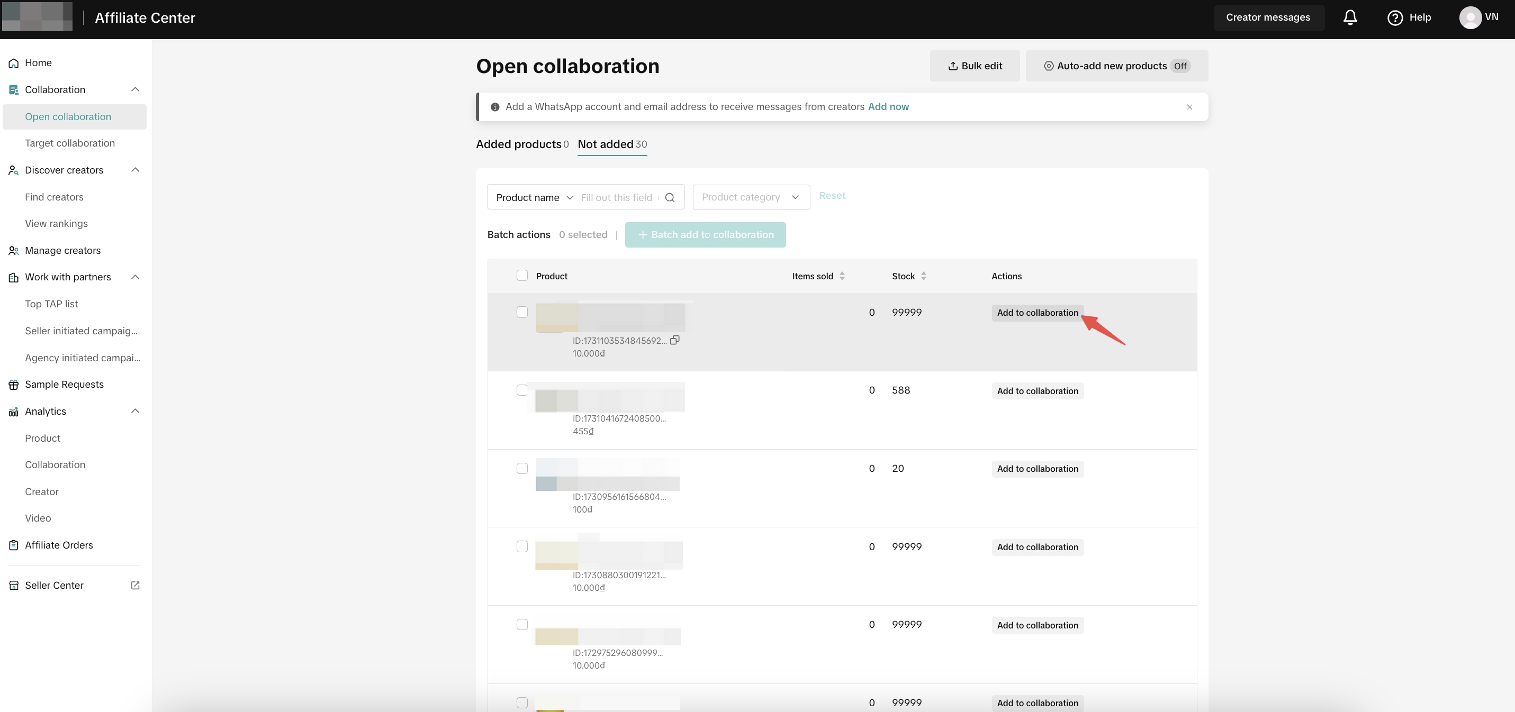Dismiss the WhatsApp notice banner
This screenshot has height=712, width=1515.
click(1189, 107)
